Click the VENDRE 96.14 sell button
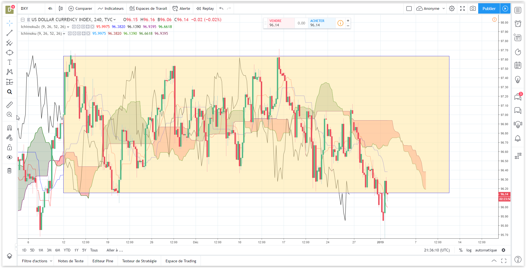Screen dimensions: 526x268 click(281, 23)
